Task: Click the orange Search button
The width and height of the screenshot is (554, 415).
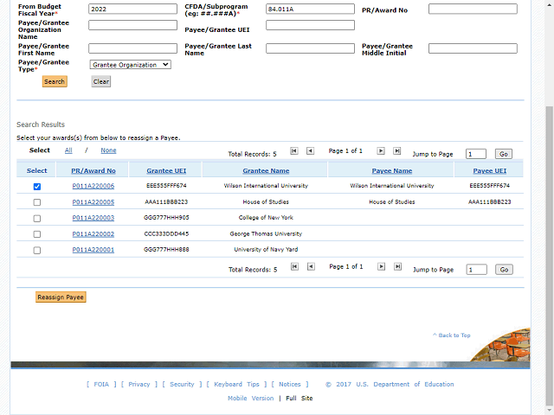Action: pos(55,81)
